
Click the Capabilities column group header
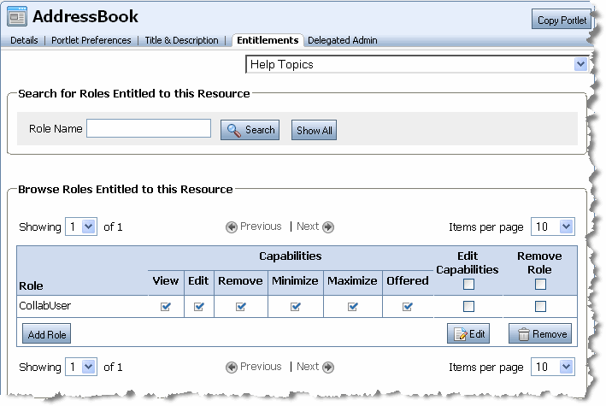point(291,256)
